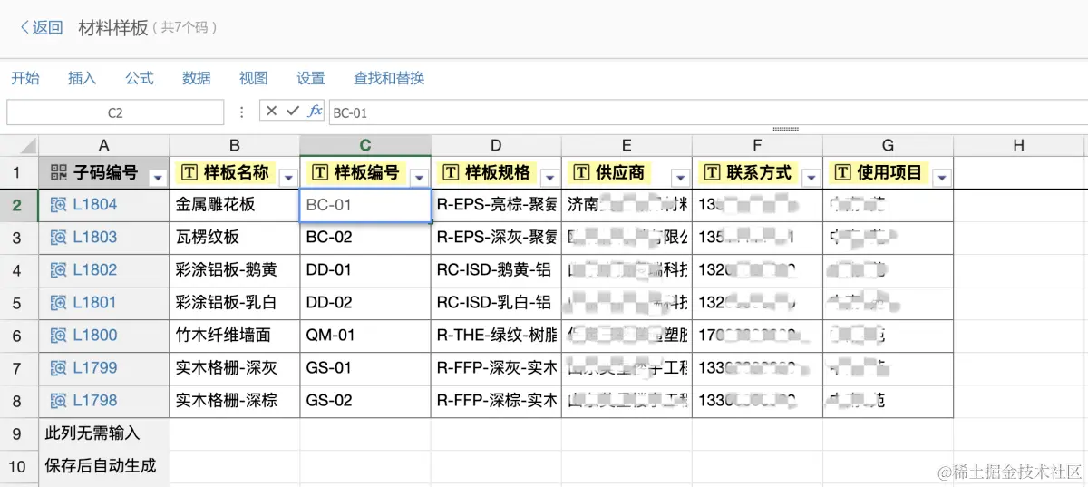Select cell GS-02
1088x487 pixels.
point(365,401)
